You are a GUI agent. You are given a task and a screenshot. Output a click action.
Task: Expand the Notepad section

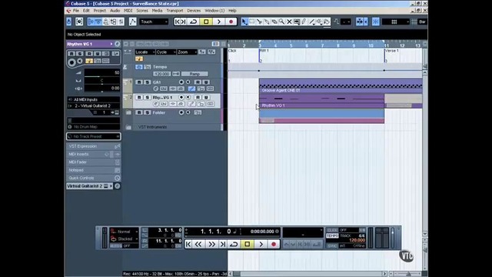94,170
